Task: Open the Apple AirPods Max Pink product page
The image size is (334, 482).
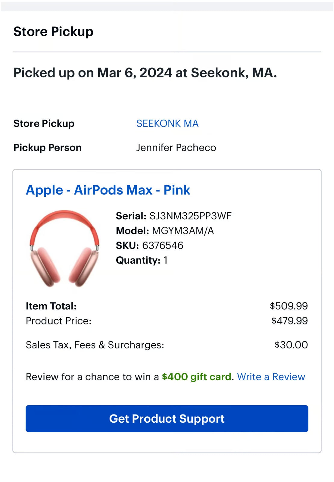Action: click(x=108, y=190)
